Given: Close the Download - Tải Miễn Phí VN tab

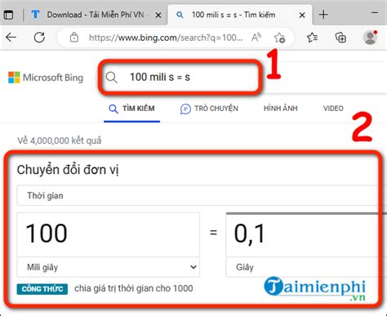Looking at the screenshot, I should tap(158, 16).
